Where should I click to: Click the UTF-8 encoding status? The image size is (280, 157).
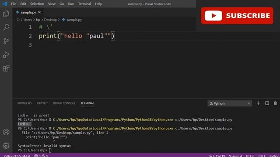coord(250,156)
